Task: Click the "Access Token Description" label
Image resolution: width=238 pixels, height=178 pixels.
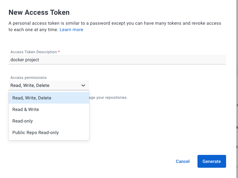Action: coord(33,52)
